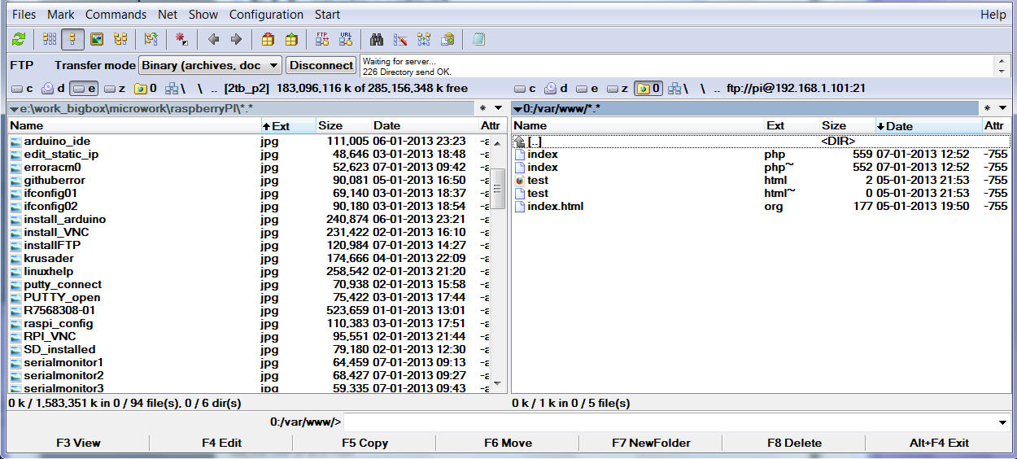Image resolution: width=1017 pixels, height=459 pixels.
Task: Click the green Refresh (reread source) icon
Action: tap(19, 39)
